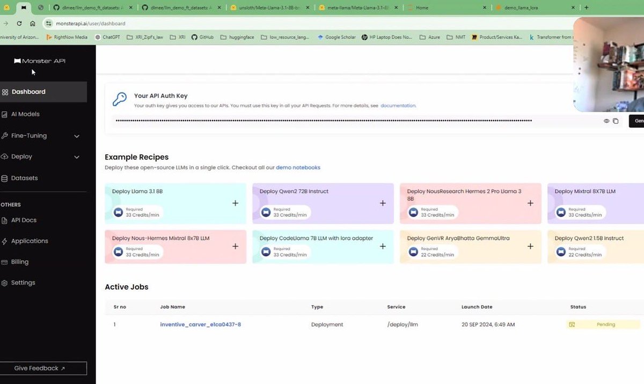Click plus on CodeLlama 7B lora adapter card
The width and height of the screenshot is (644, 384).
(x=383, y=247)
